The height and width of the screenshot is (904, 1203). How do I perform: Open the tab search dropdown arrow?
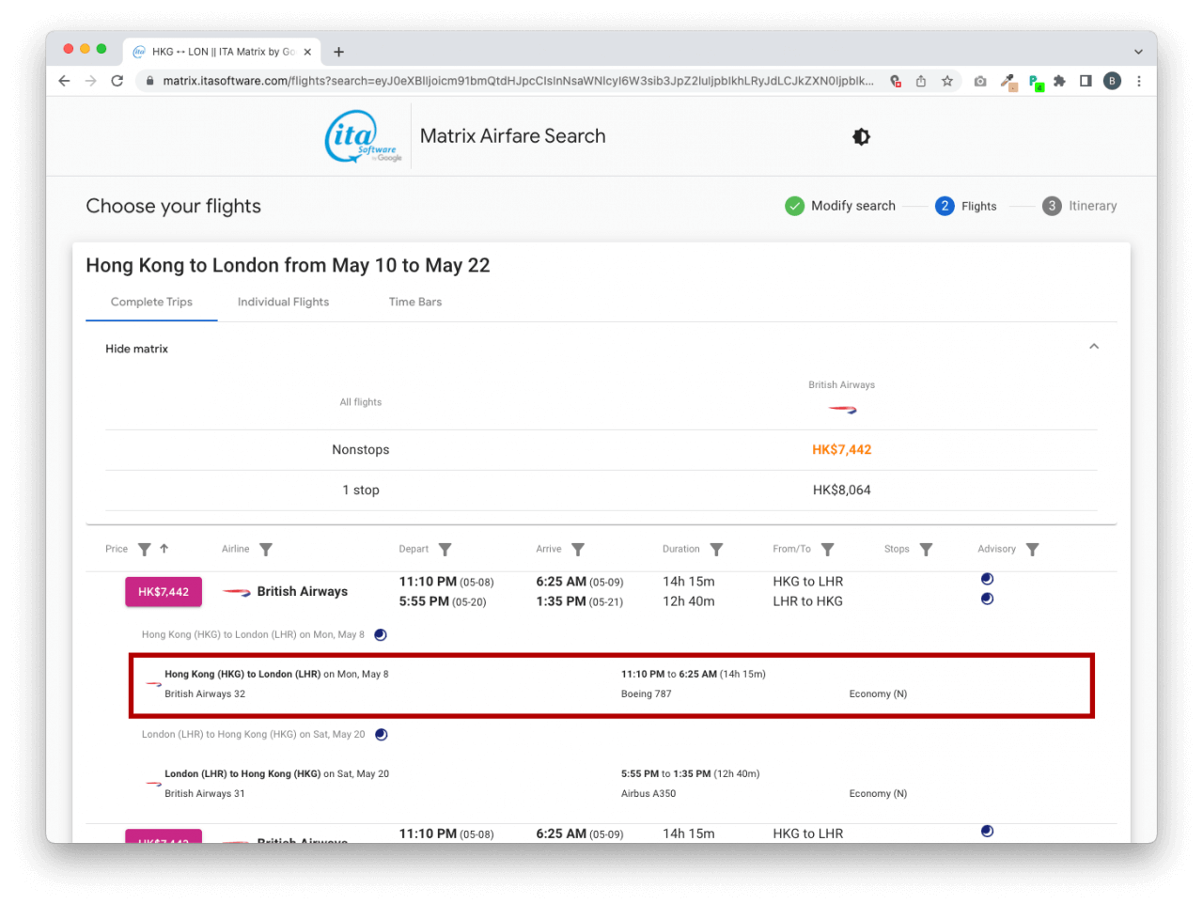(1138, 52)
